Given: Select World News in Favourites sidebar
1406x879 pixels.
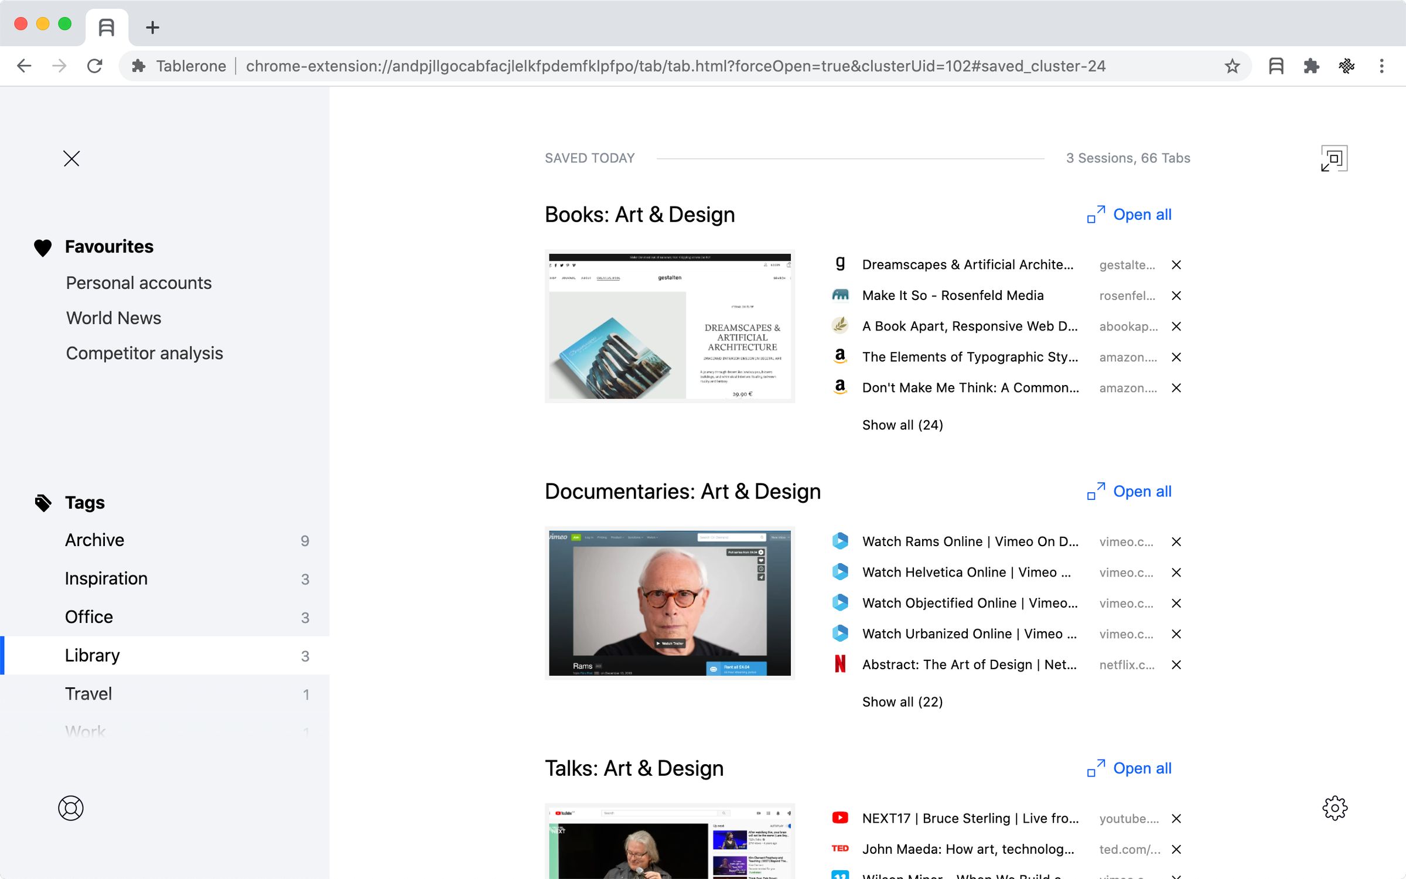Looking at the screenshot, I should 112,317.
